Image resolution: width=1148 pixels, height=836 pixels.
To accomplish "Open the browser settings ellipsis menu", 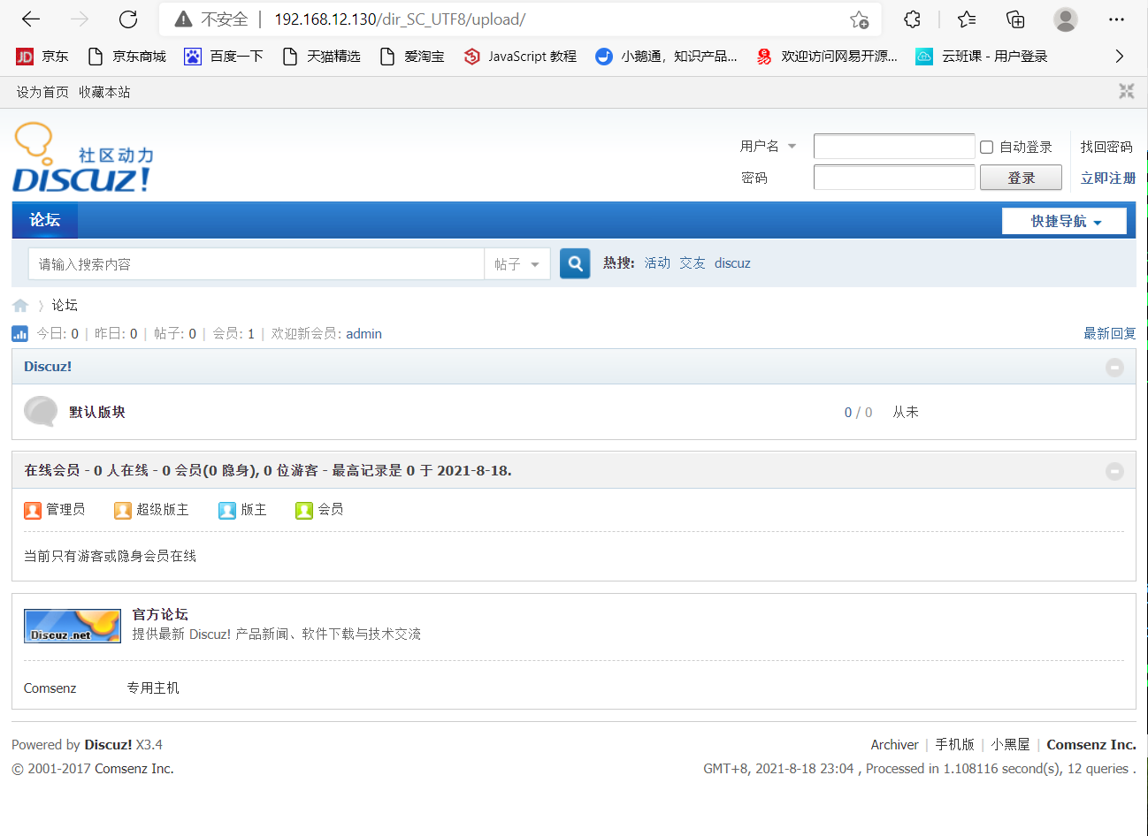I will (x=1116, y=19).
